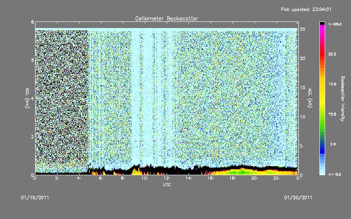Select the "12:" UTC time tick
The height and width of the screenshot is (219, 351).
point(167,178)
